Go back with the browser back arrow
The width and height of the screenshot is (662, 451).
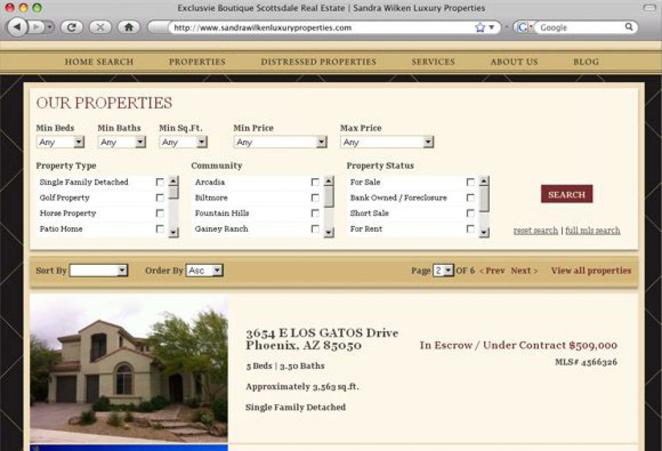17,27
